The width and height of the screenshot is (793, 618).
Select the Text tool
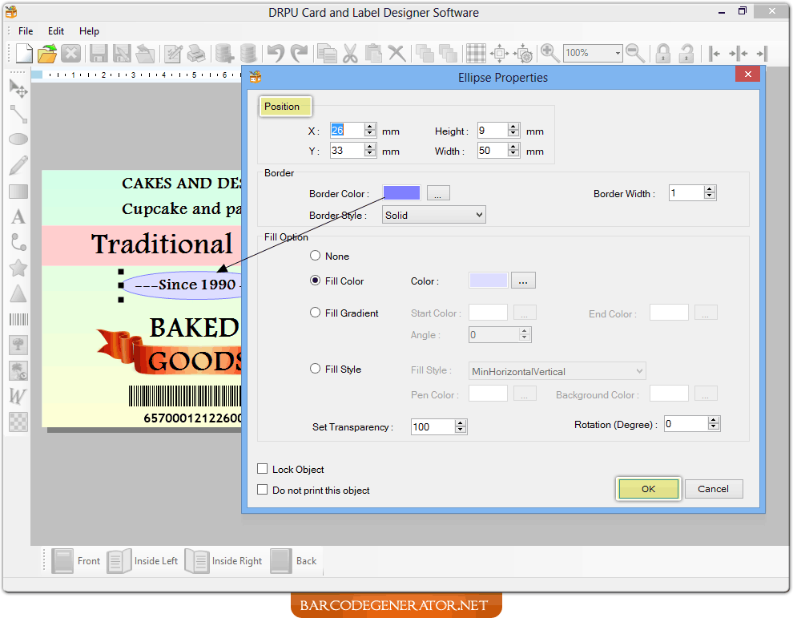(x=18, y=216)
